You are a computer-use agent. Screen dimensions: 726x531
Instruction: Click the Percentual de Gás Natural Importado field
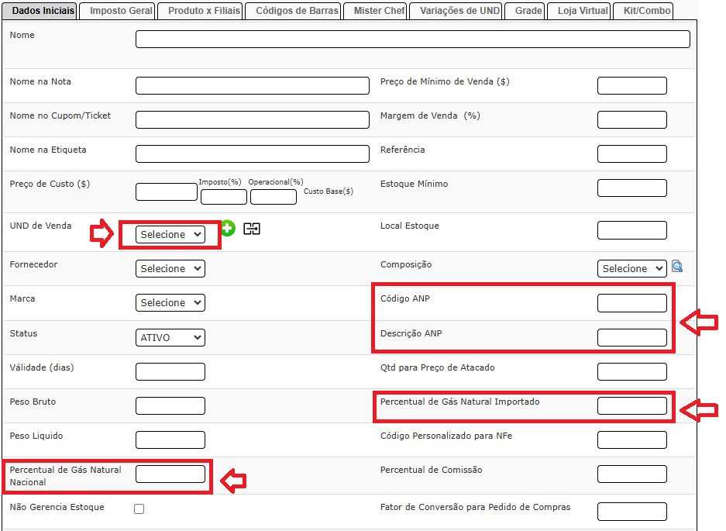631,405
